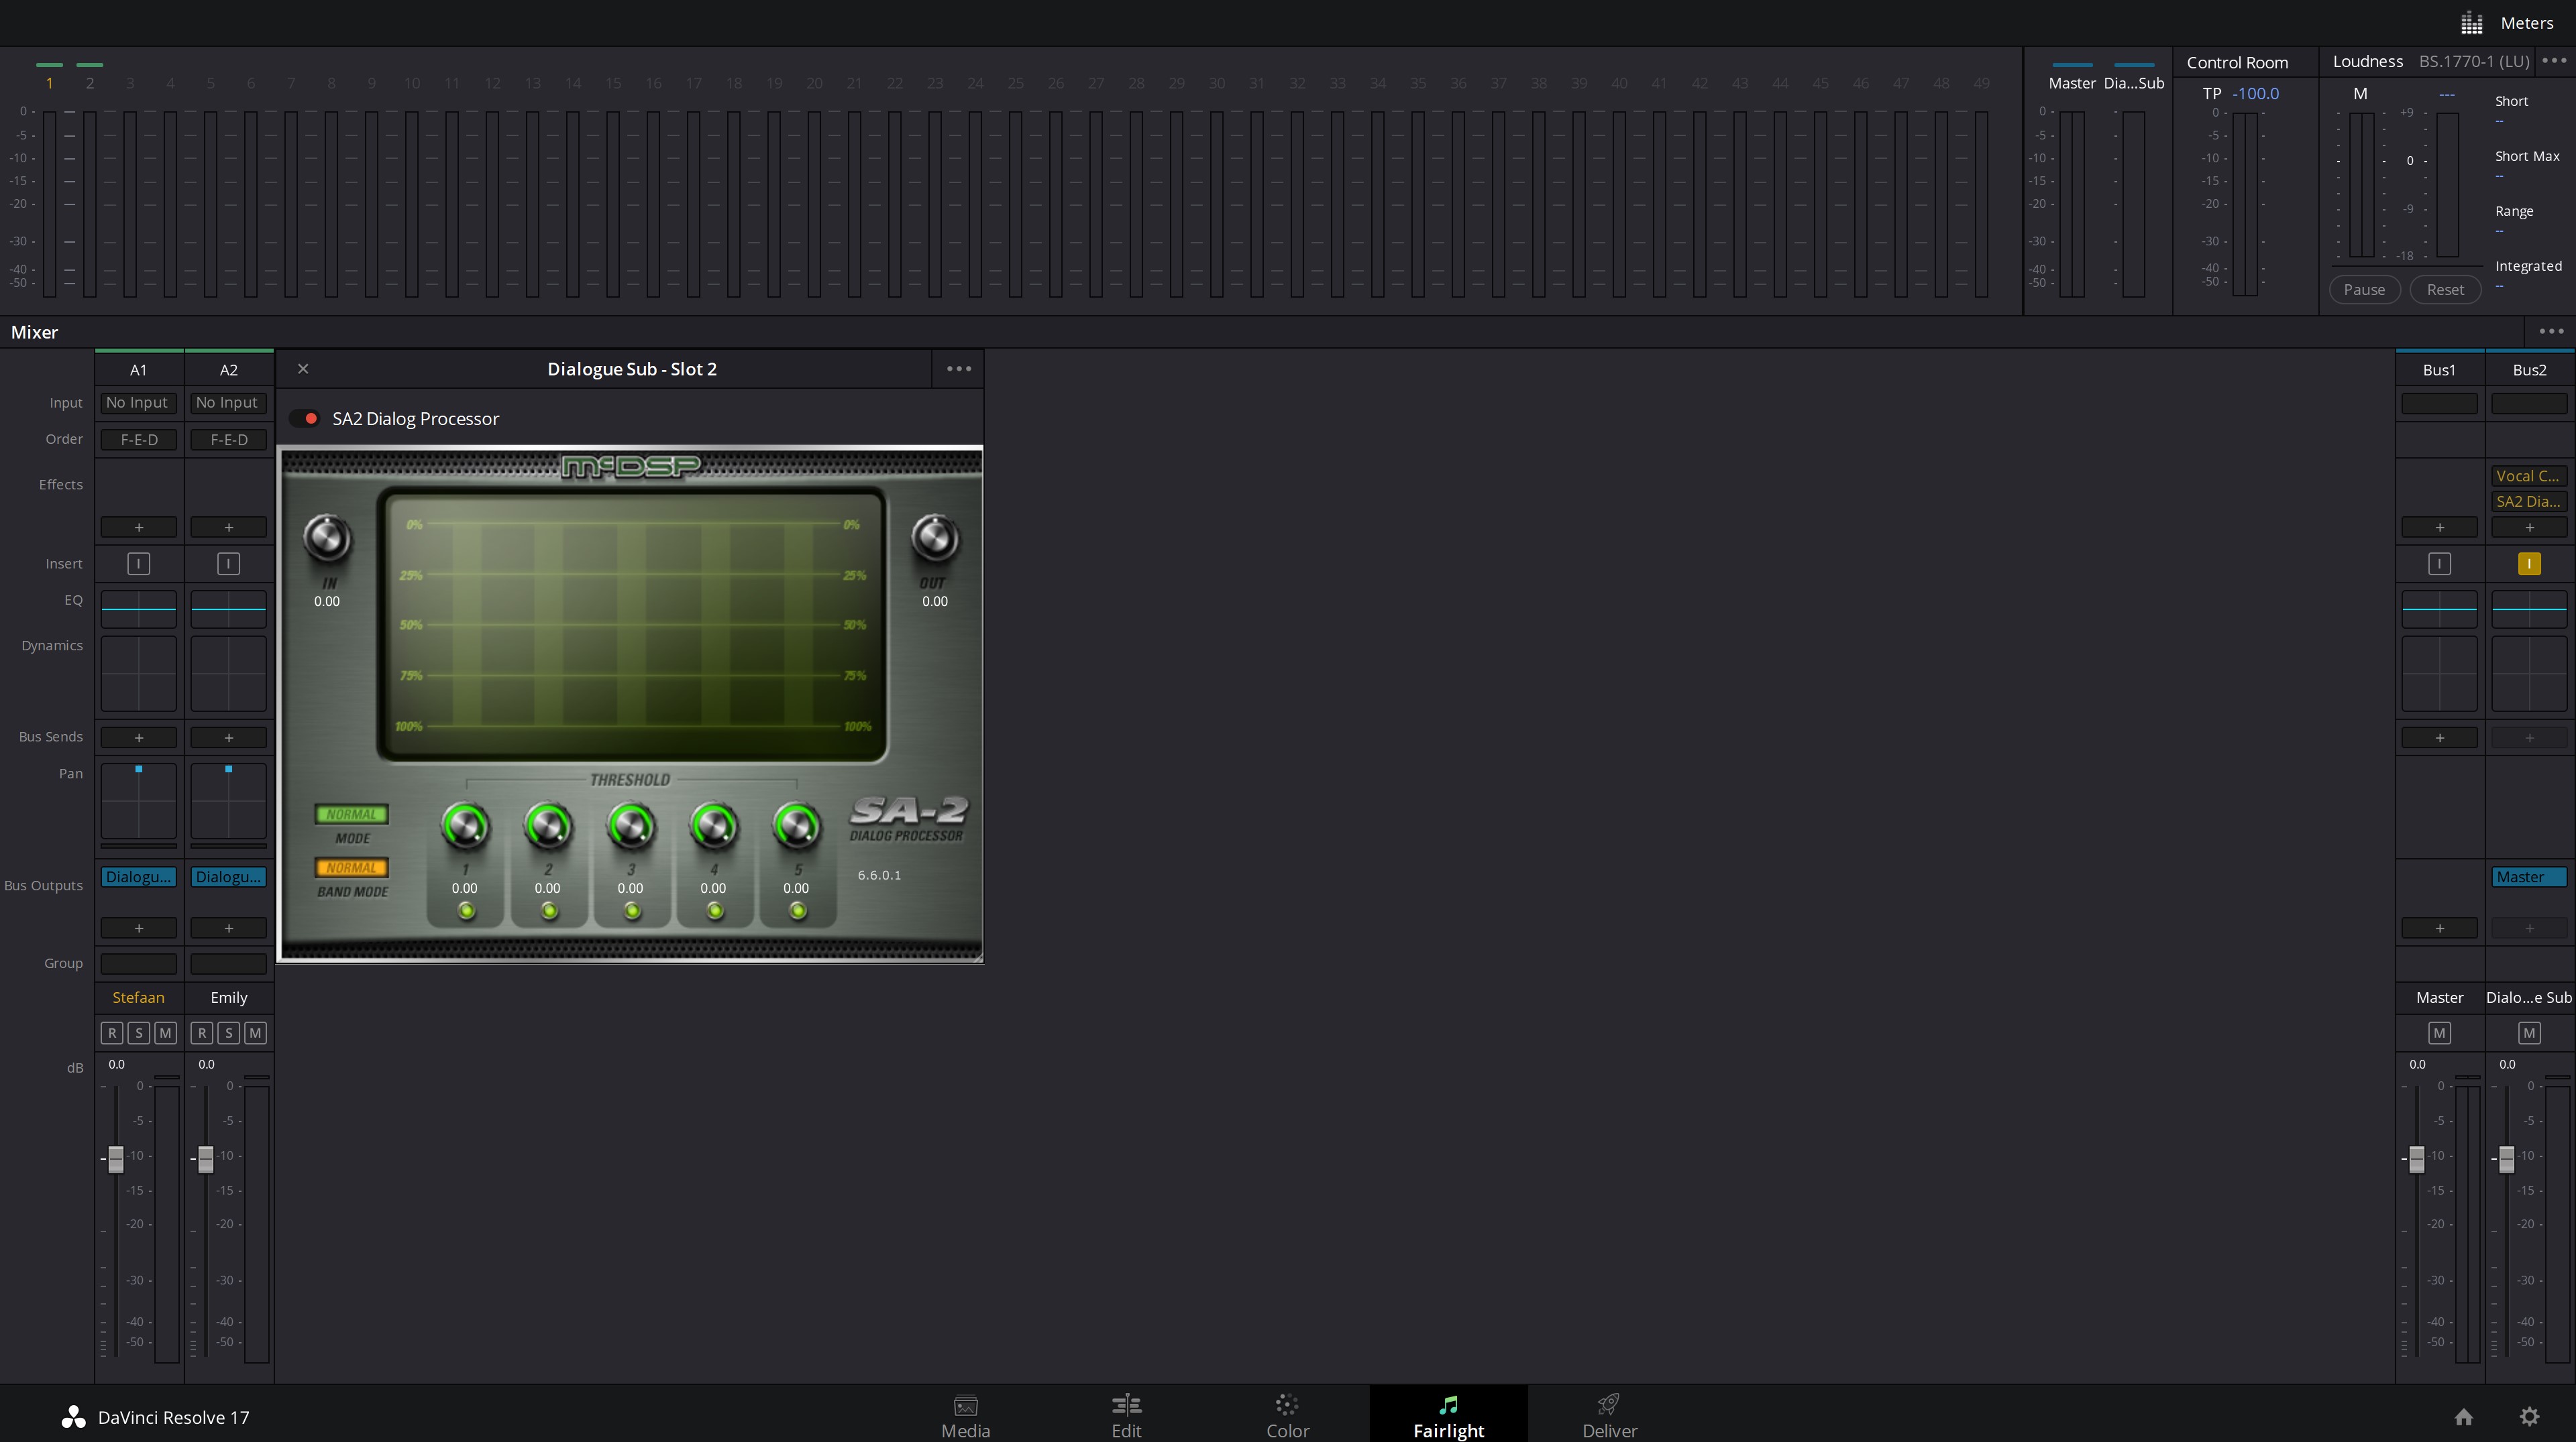
Task: Close the Dialogue Sub Slot 2 window
Action: 303,369
